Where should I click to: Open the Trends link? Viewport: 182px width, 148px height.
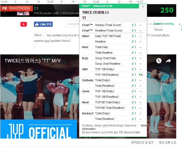pos(158,30)
